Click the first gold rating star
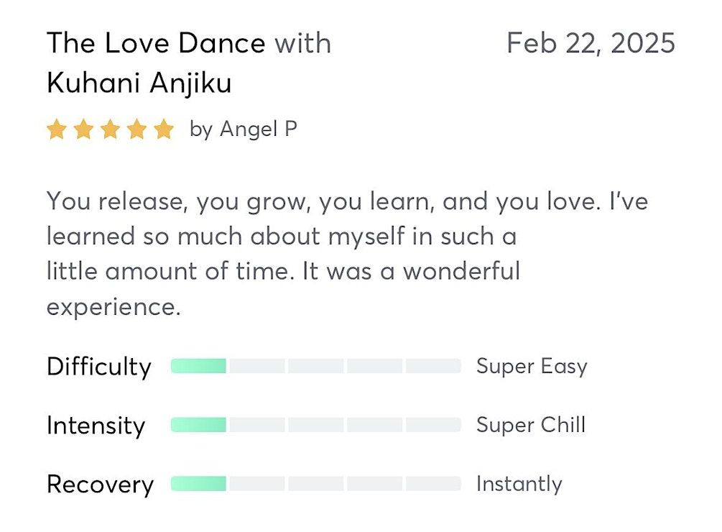 tap(57, 130)
